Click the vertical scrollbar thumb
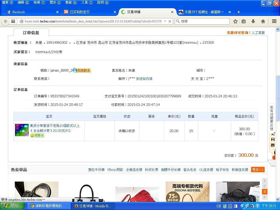The width and height of the screenshot is (280, 210). pyautogui.click(x=278, y=98)
